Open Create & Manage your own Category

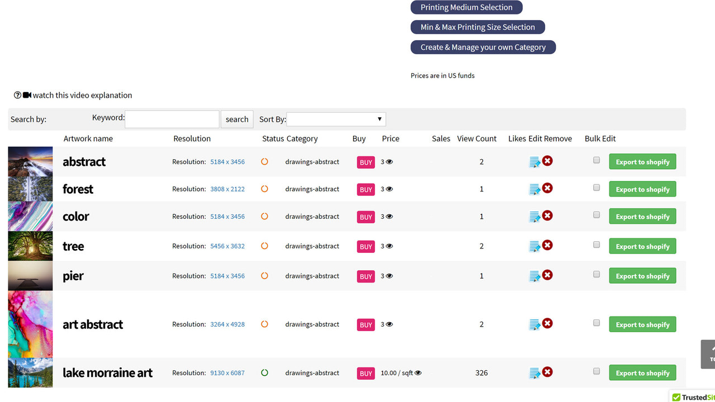click(483, 47)
